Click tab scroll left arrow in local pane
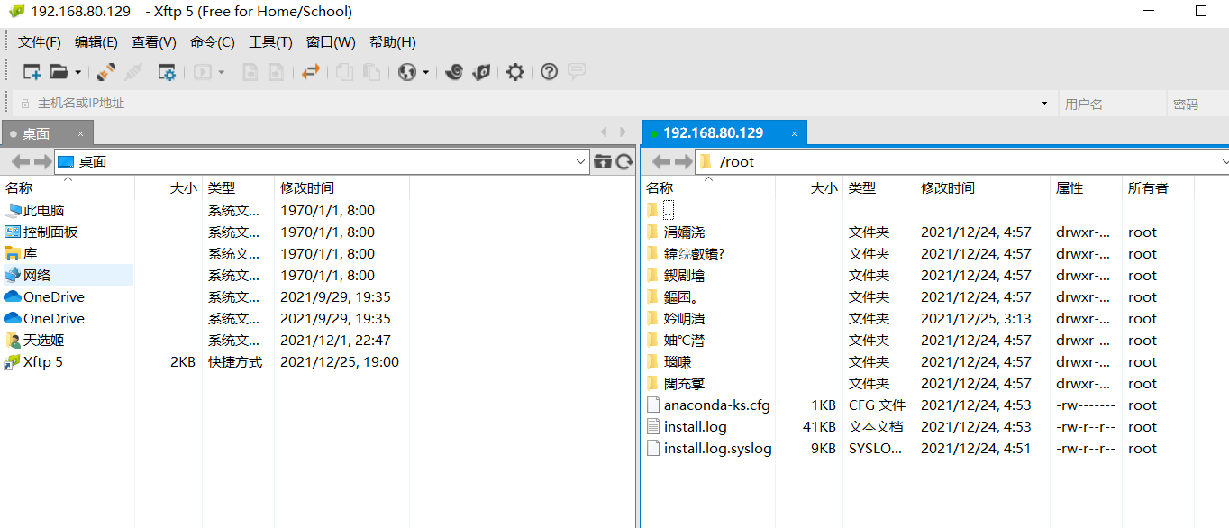 click(605, 132)
